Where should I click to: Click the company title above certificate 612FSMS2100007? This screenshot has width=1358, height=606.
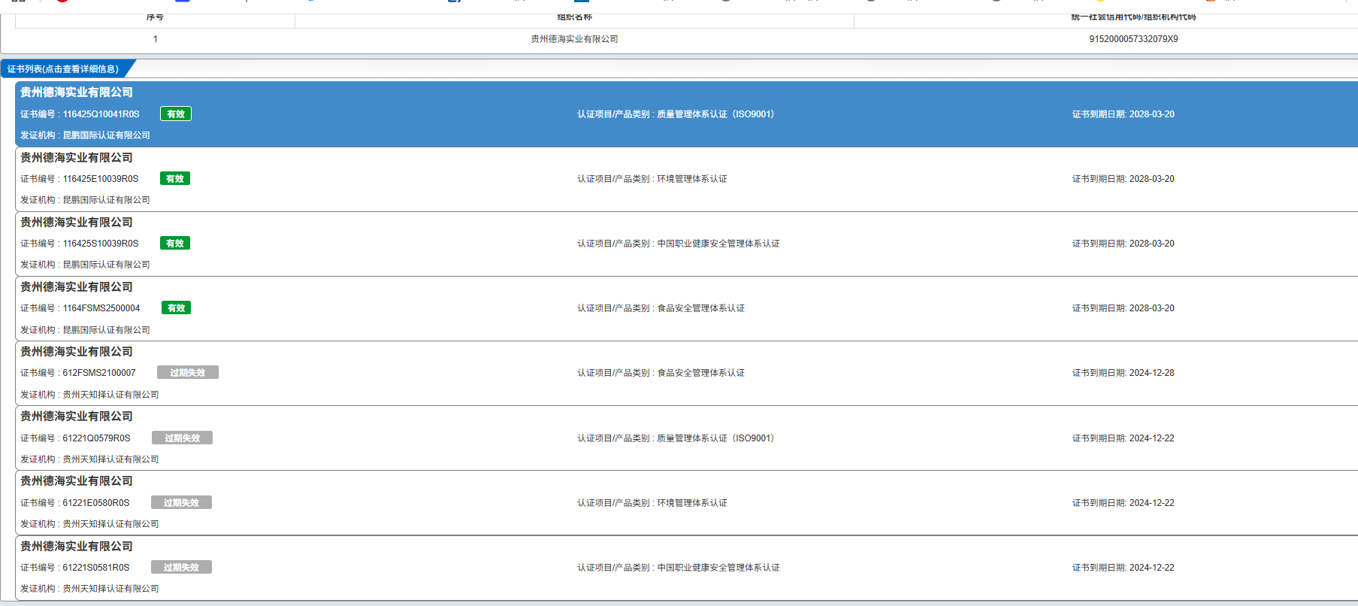(x=77, y=352)
